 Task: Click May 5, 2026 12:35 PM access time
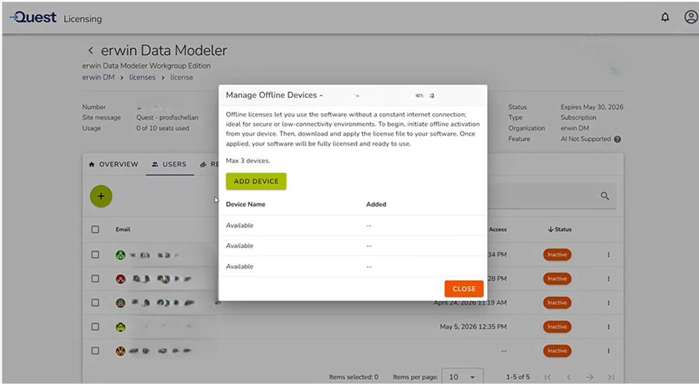click(x=474, y=327)
